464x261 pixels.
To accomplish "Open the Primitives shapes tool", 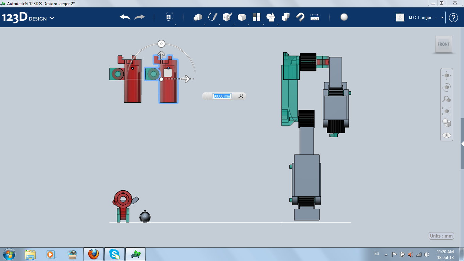I will coord(198,17).
